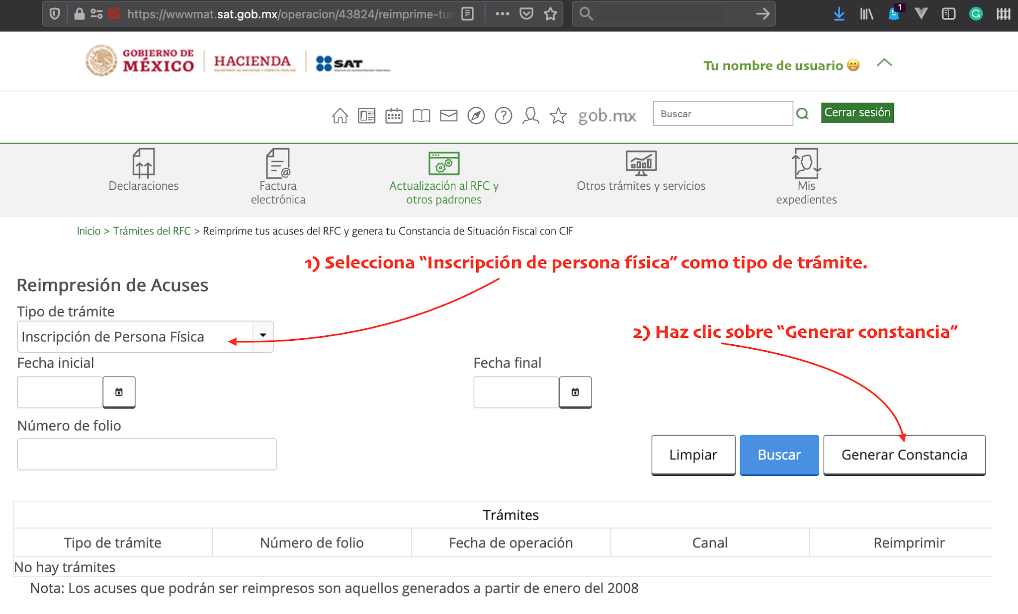The width and height of the screenshot is (1018, 614).
Task: Click the home icon in SAT toolbar
Action: 340,115
